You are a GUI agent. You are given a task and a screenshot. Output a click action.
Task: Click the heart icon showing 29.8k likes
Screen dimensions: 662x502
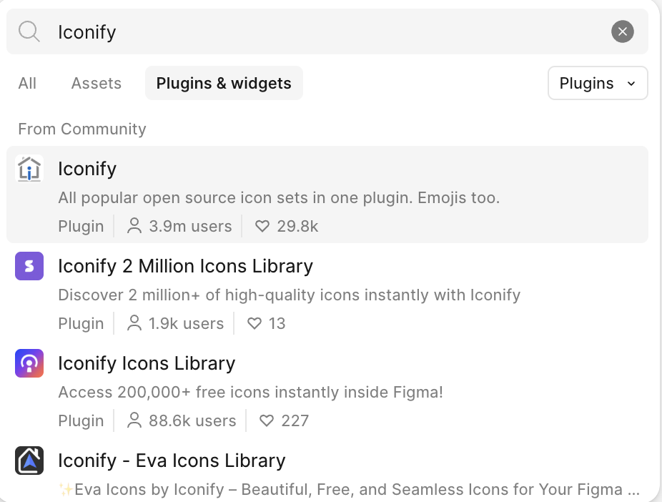pos(262,227)
